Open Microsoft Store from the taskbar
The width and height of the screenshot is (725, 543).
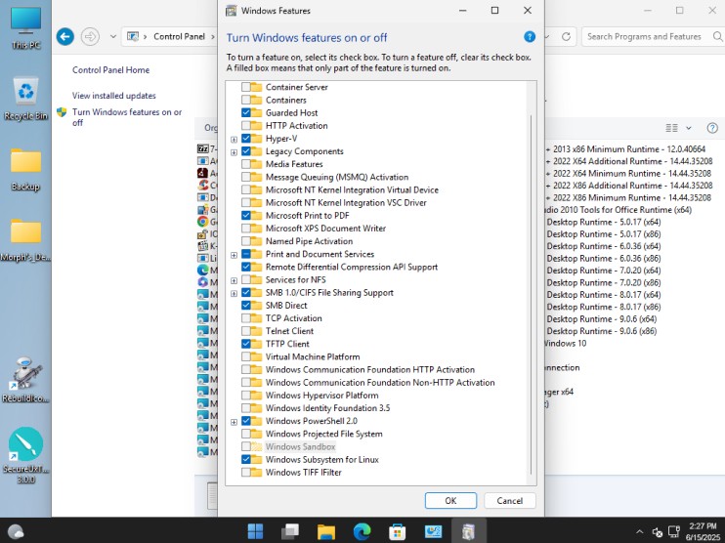click(x=397, y=531)
